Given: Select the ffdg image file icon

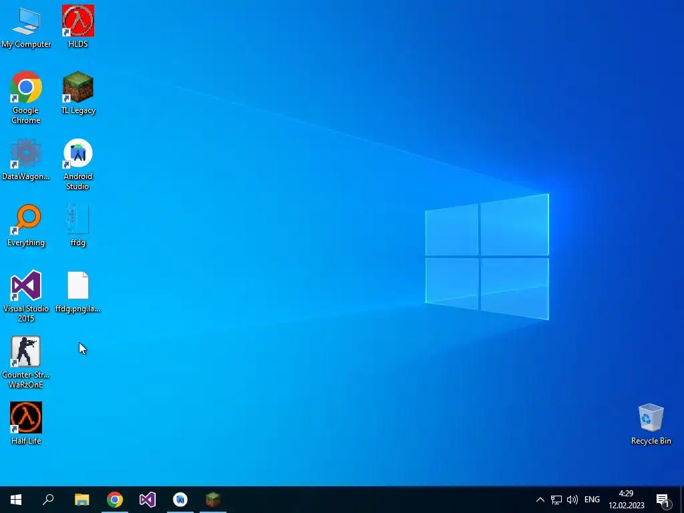Looking at the screenshot, I should point(77,219).
